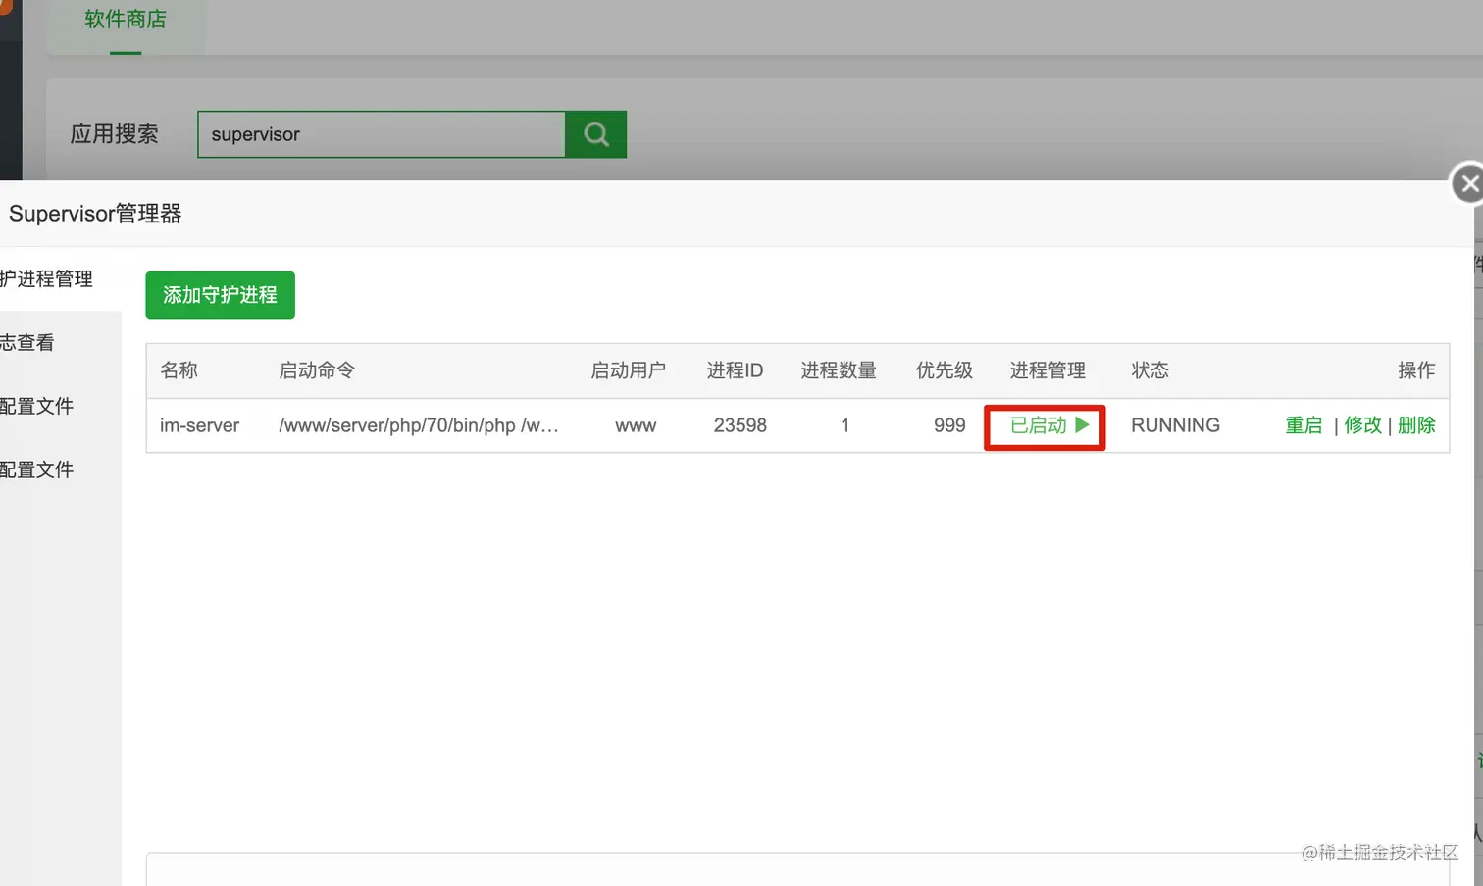The height and width of the screenshot is (886, 1483).
Task: Open the first 配置文件 sidebar tab
Action: [59, 406]
